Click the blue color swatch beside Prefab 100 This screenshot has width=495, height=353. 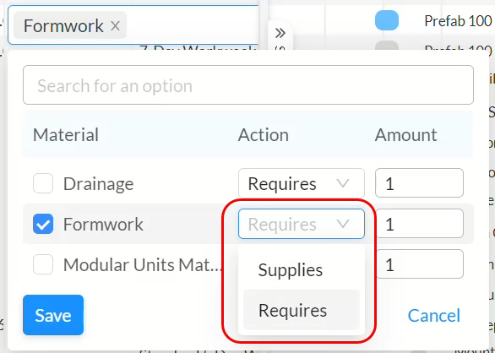pyautogui.click(x=387, y=20)
